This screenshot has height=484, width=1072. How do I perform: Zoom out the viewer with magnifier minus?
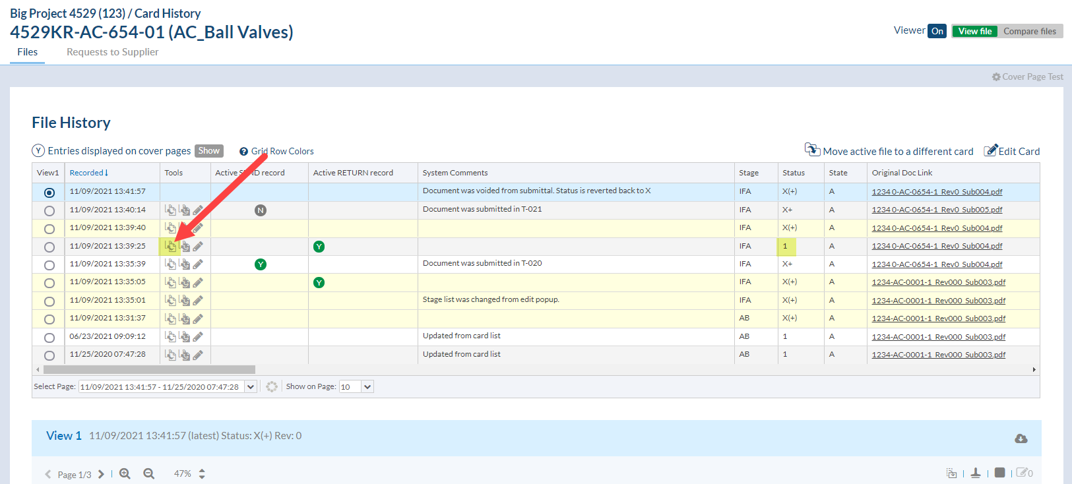(149, 473)
